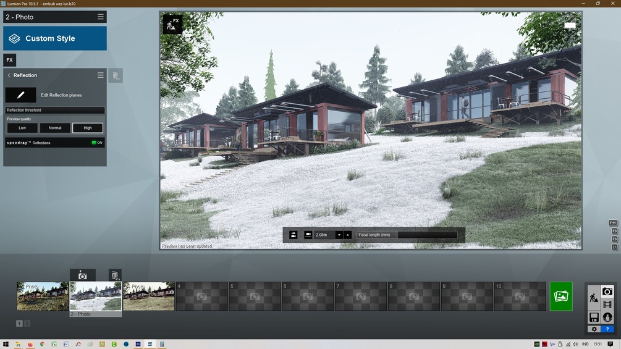621x349 pixels.
Task: Switch to photo set page 2
Action: pos(27,323)
